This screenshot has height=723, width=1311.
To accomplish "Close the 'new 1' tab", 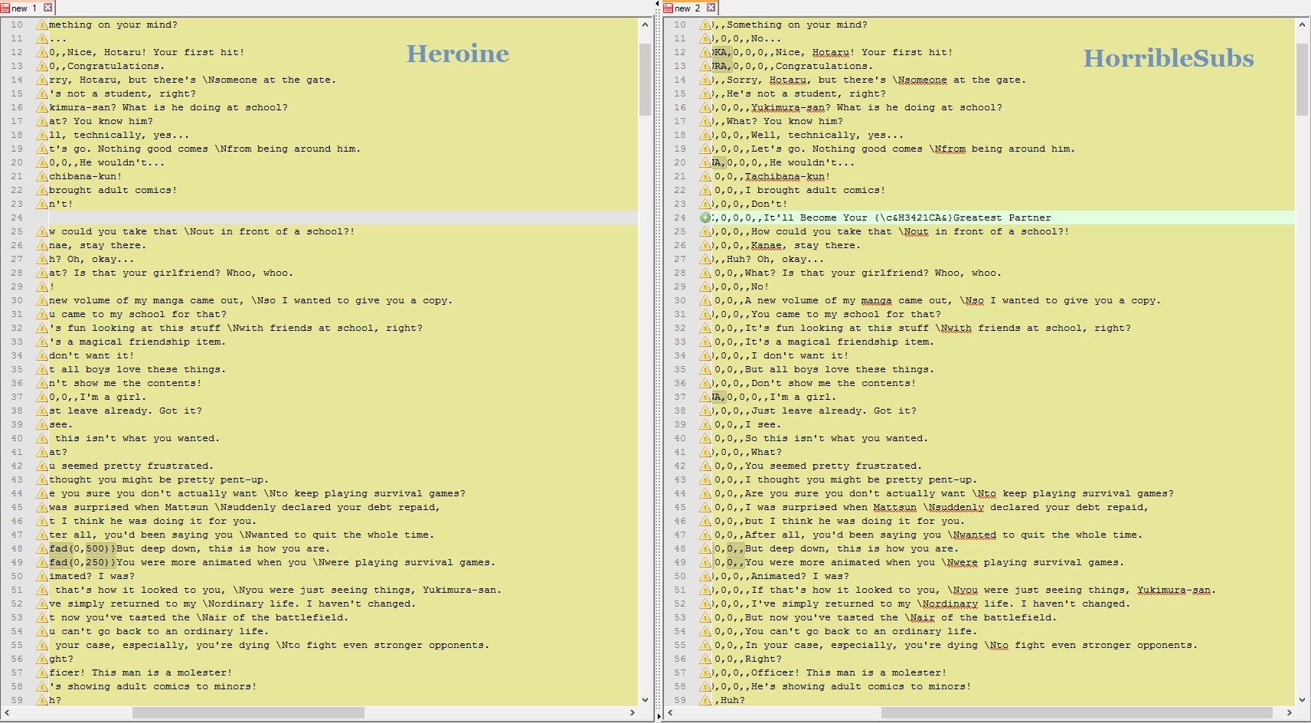I will [x=47, y=8].
